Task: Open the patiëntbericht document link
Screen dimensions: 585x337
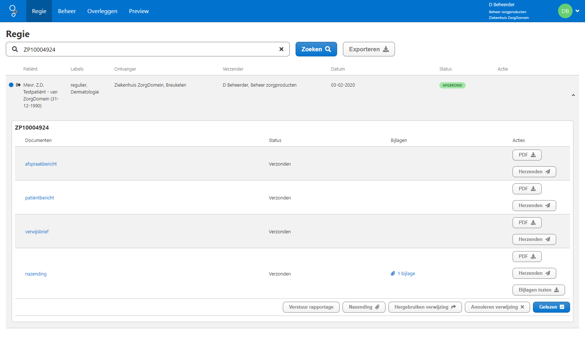Action: click(39, 198)
